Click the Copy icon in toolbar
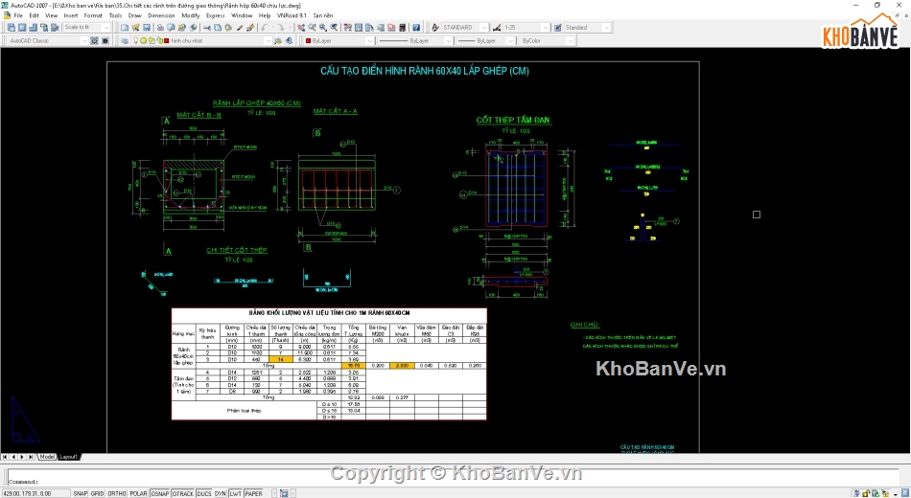This screenshot has width=911, height=498. click(x=218, y=27)
